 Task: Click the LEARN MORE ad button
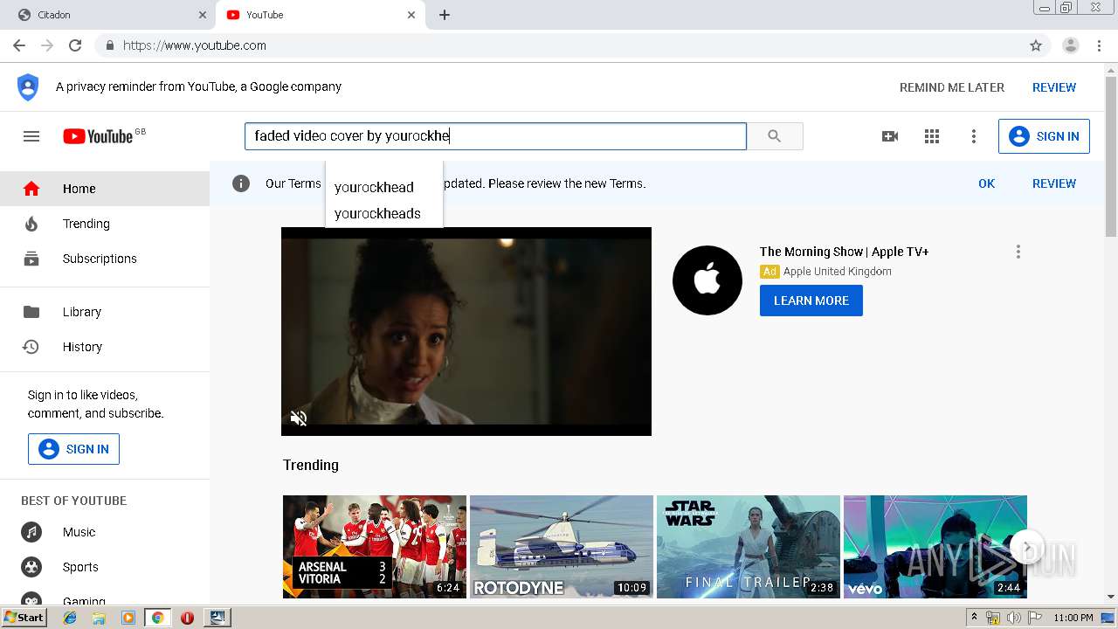[811, 301]
